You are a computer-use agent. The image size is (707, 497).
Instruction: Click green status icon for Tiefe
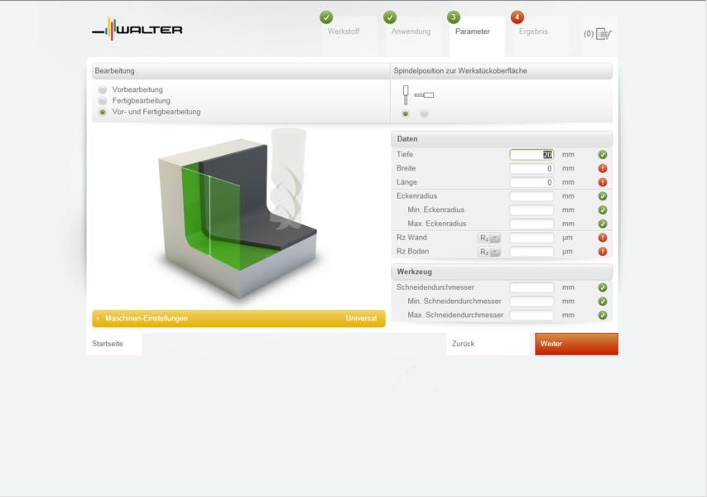click(603, 155)
